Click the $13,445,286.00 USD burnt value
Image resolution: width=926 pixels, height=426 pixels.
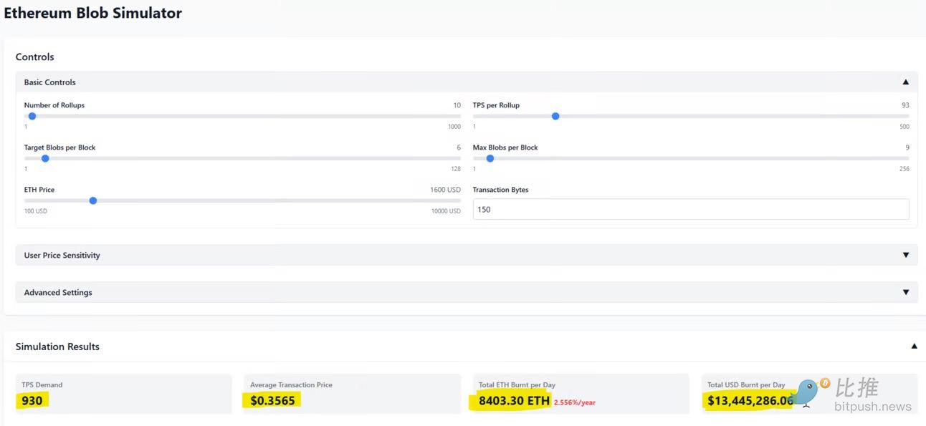pyautogui.click(x=750, y=400)
